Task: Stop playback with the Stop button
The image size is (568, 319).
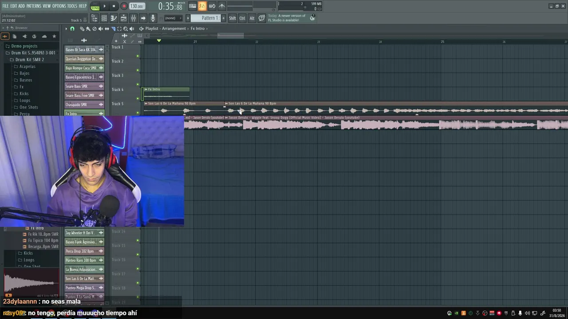Action: point(114,6)
